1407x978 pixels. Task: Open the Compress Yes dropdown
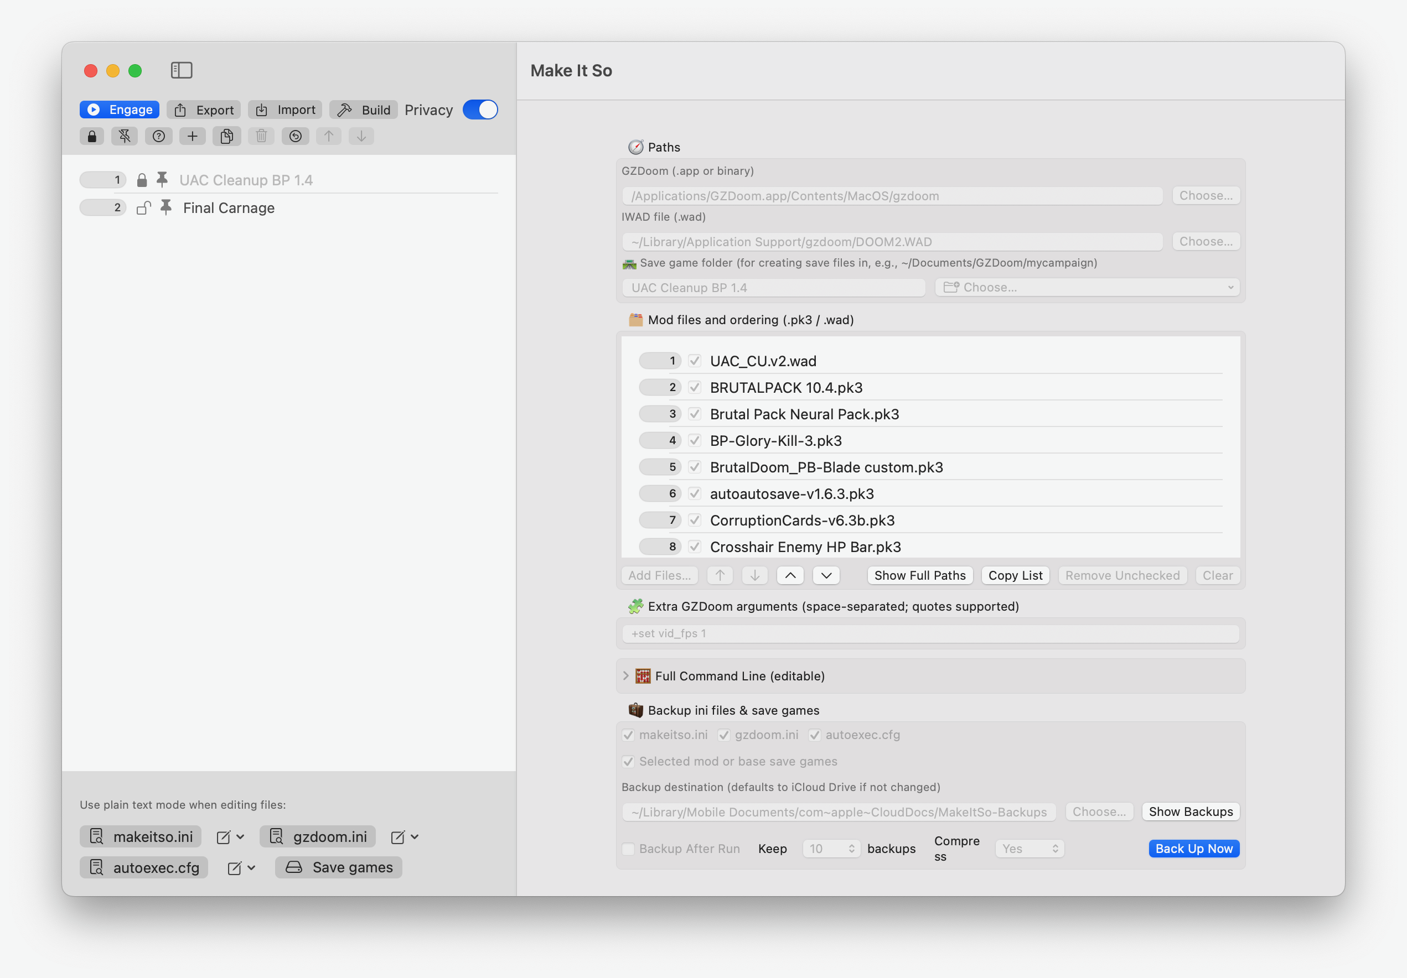pos(1030,849)
